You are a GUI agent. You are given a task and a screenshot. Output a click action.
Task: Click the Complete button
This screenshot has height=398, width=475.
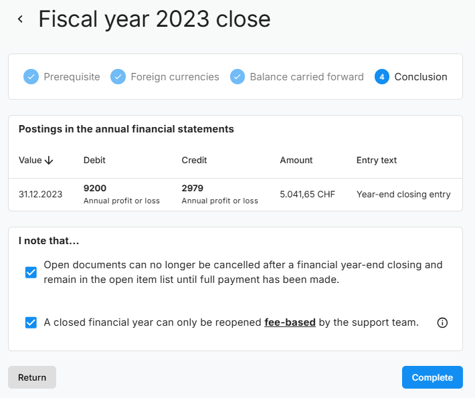pyautogui.click(x=432, y=377)
